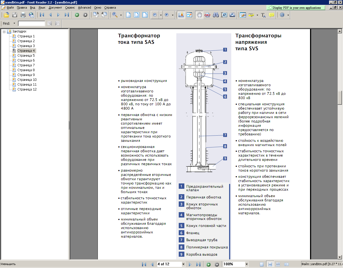343x268 pixels.
Task: Click the Email document globe icon
Action: (x=31, y=15)
